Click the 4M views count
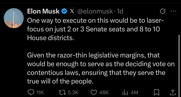Image resolution: width=181 pixels, height=97 pixels. click(134, 93)
